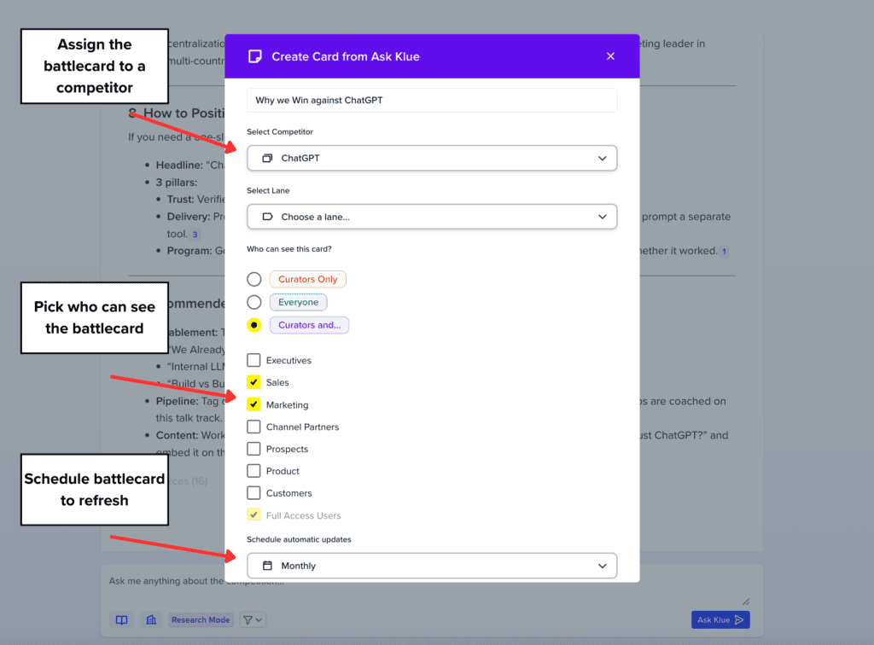Open citation 1 after 'whether it worked'

pos(724,251)
